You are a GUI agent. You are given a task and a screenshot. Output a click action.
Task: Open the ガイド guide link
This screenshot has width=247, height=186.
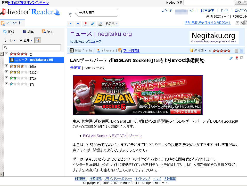tap(224, 11)
